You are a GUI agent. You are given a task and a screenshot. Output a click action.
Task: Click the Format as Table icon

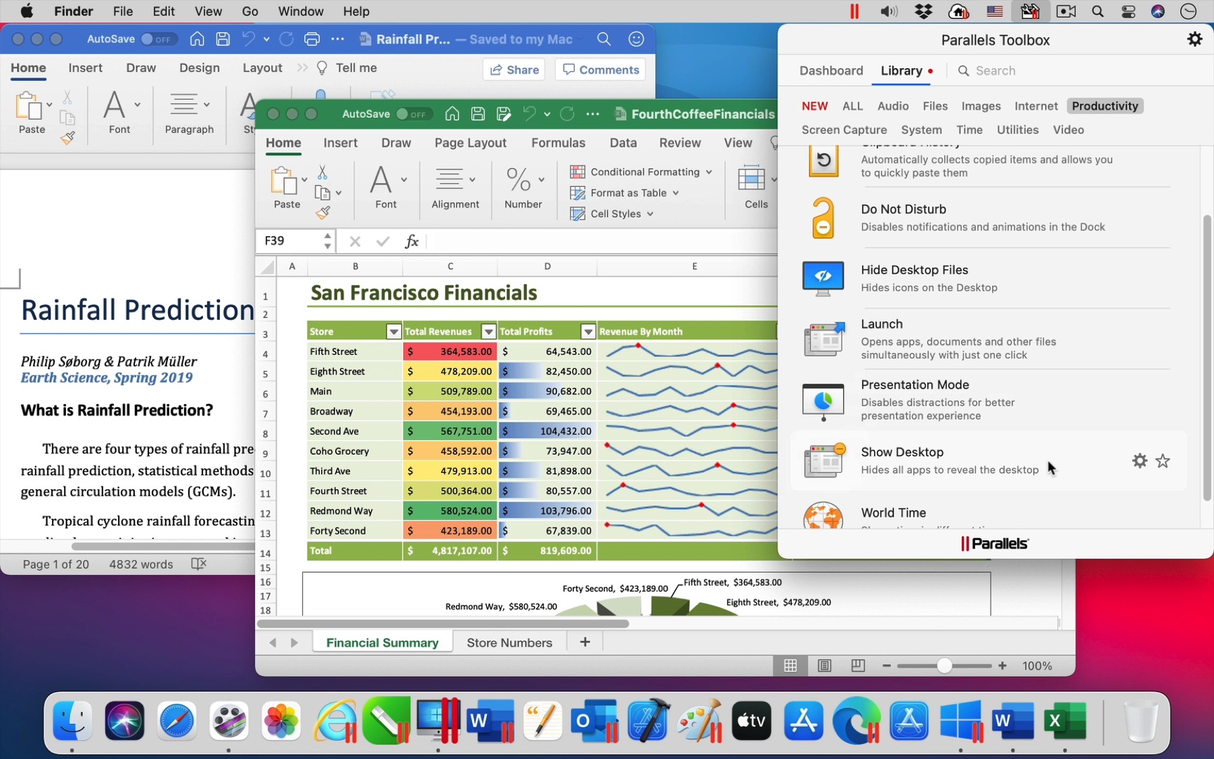[579, 193]
